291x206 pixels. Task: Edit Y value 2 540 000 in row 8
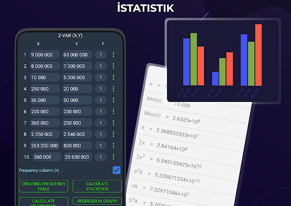click(77, 134)
